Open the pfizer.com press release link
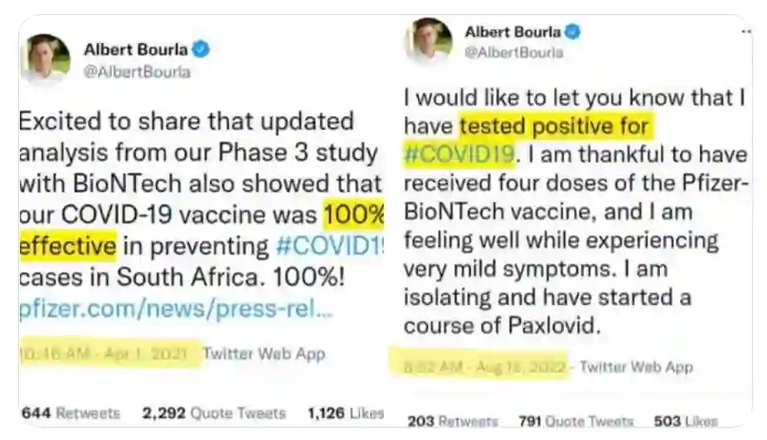The height and width of the screenshot is (440, 767). (176, 312)
